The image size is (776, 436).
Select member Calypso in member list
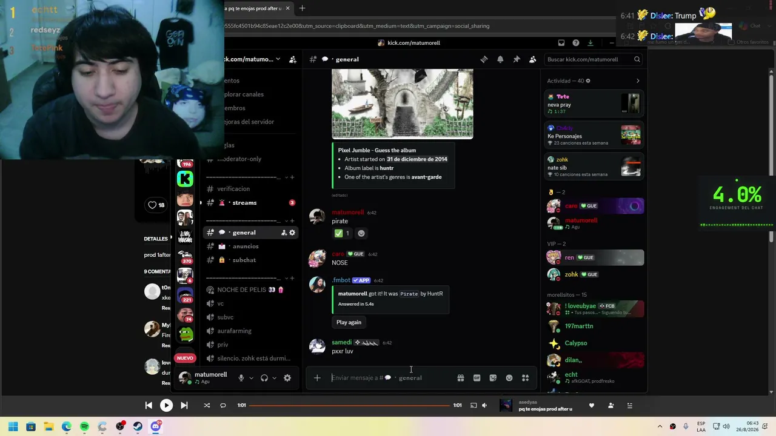coord(594,343)
